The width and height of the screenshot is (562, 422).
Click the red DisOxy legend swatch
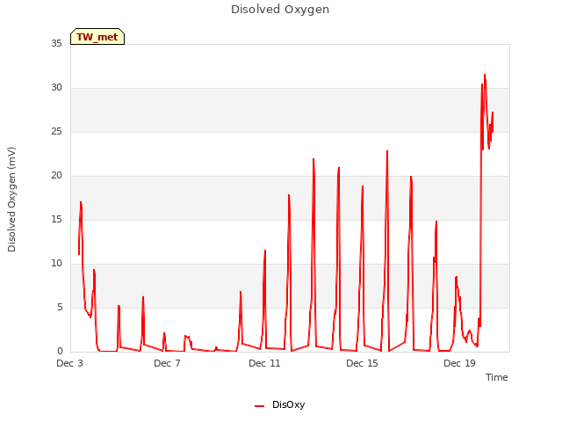[x=259, y=406]
